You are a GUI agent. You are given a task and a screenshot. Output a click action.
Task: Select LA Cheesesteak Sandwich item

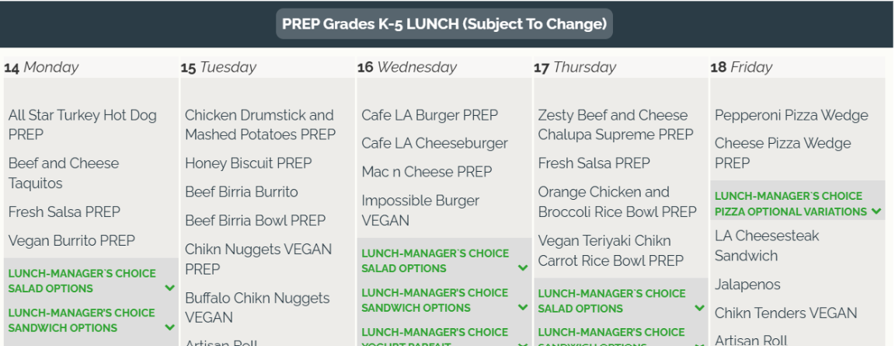coord(767,246)
